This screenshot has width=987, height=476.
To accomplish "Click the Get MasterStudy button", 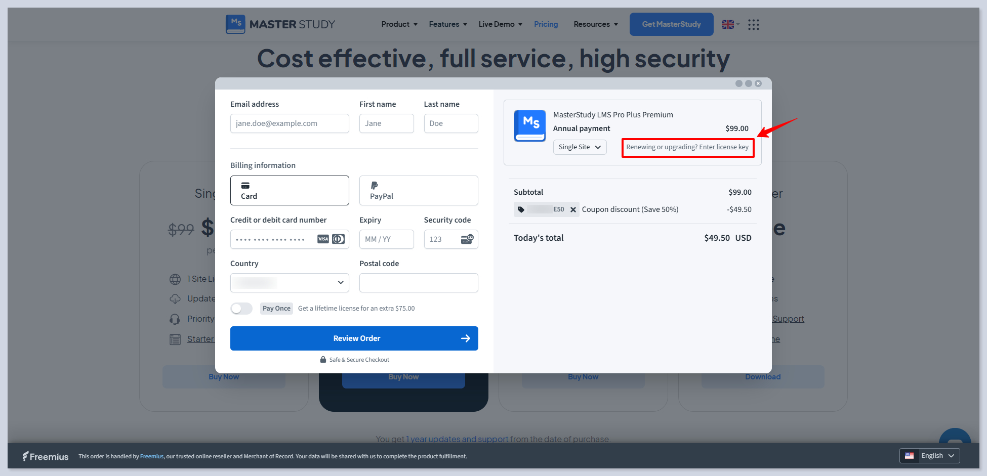I will (x=671, y=24).
